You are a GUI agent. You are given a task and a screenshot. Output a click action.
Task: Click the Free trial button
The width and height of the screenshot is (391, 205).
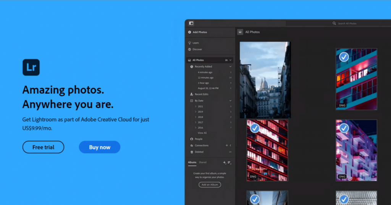tap(43, 147)
